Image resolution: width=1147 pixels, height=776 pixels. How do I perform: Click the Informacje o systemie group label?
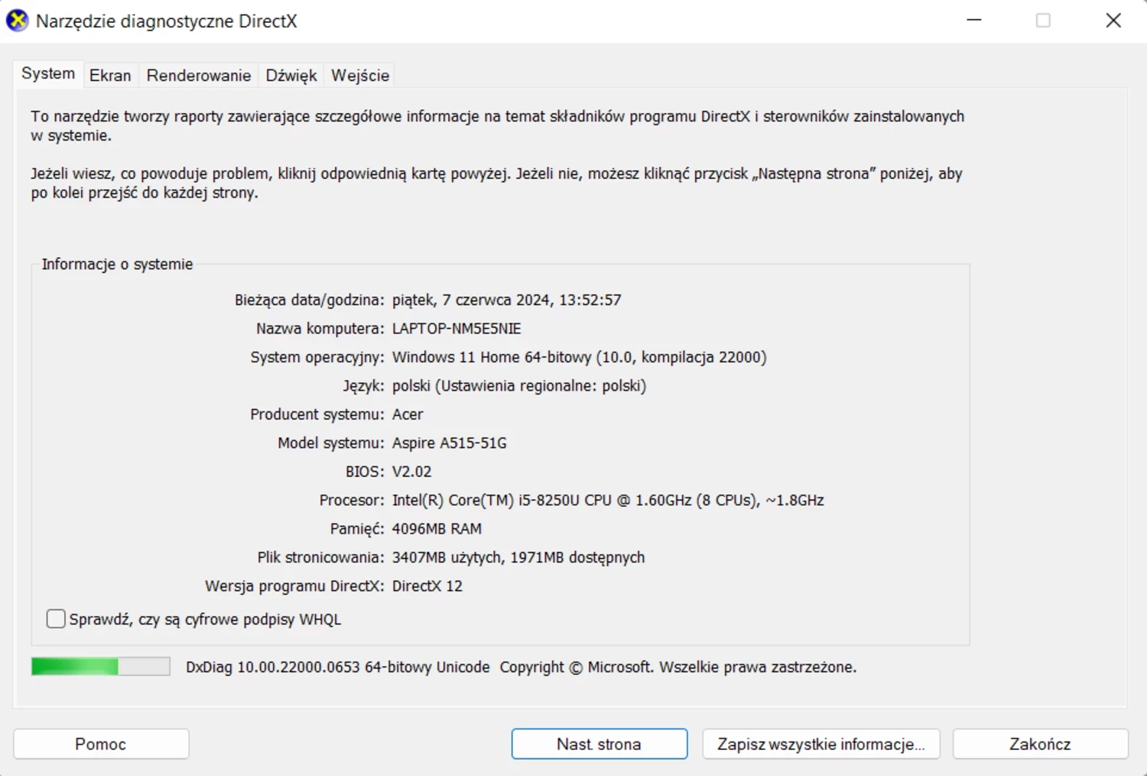click(117, 265)
